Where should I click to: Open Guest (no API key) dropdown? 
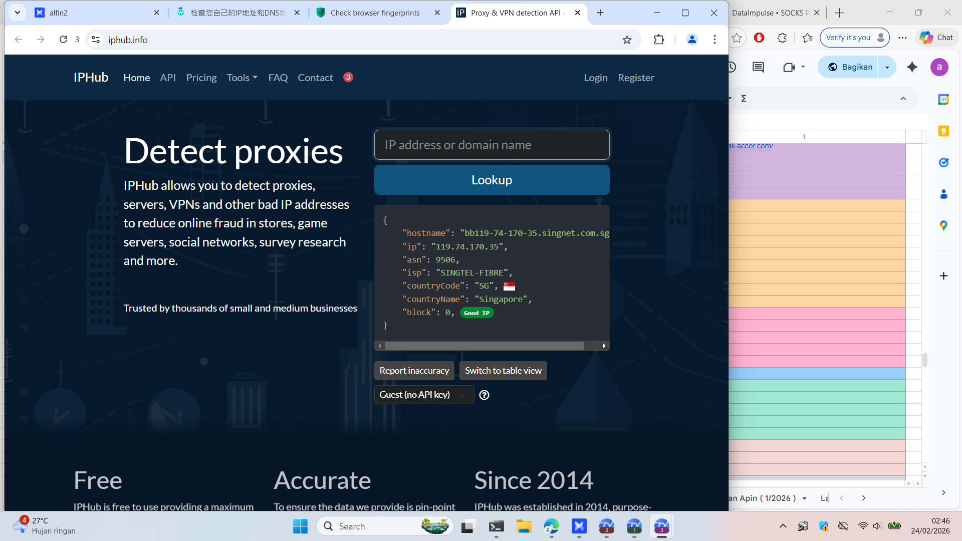point(423,395)
